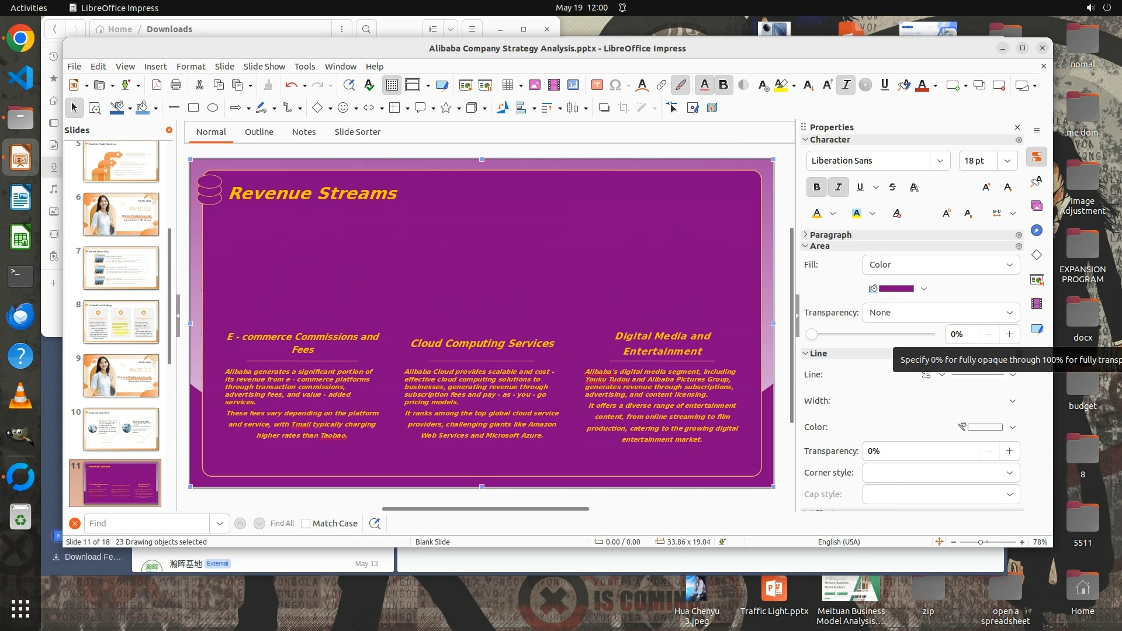The height and width of the screenshot is (631, 1122).
Task: Enable the Match Case checkbox
Action: pyautogui.click(x=306, y=523)
